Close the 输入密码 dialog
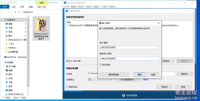Viewport: 200px width, 101px height. click(158, 23)
